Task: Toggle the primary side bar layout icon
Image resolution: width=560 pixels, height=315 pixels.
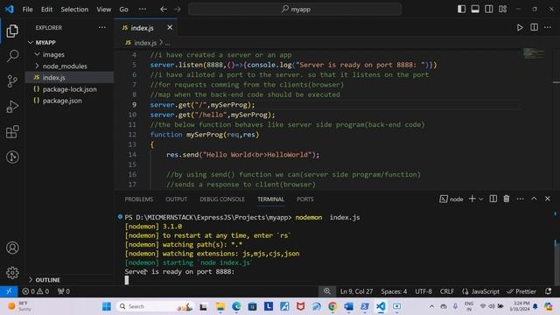Action: [461, 9]
